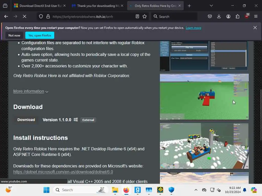262x196 pixels.
Task: Open the Firefox application menu
Action: (256, 17)
